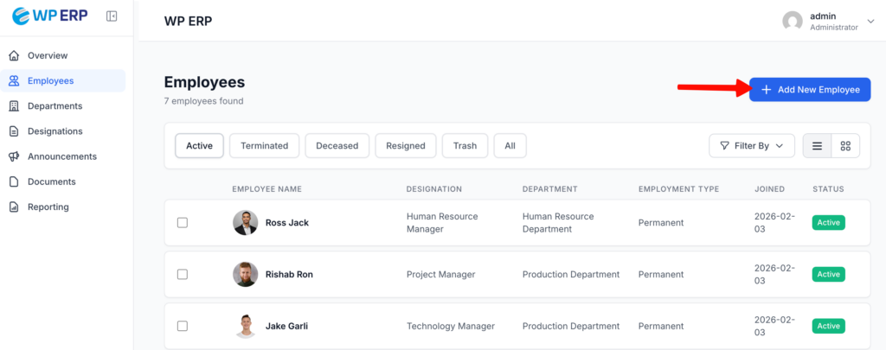886x350 pixels.
Task: Click Add New Employee button
Action: click(809, 90)
